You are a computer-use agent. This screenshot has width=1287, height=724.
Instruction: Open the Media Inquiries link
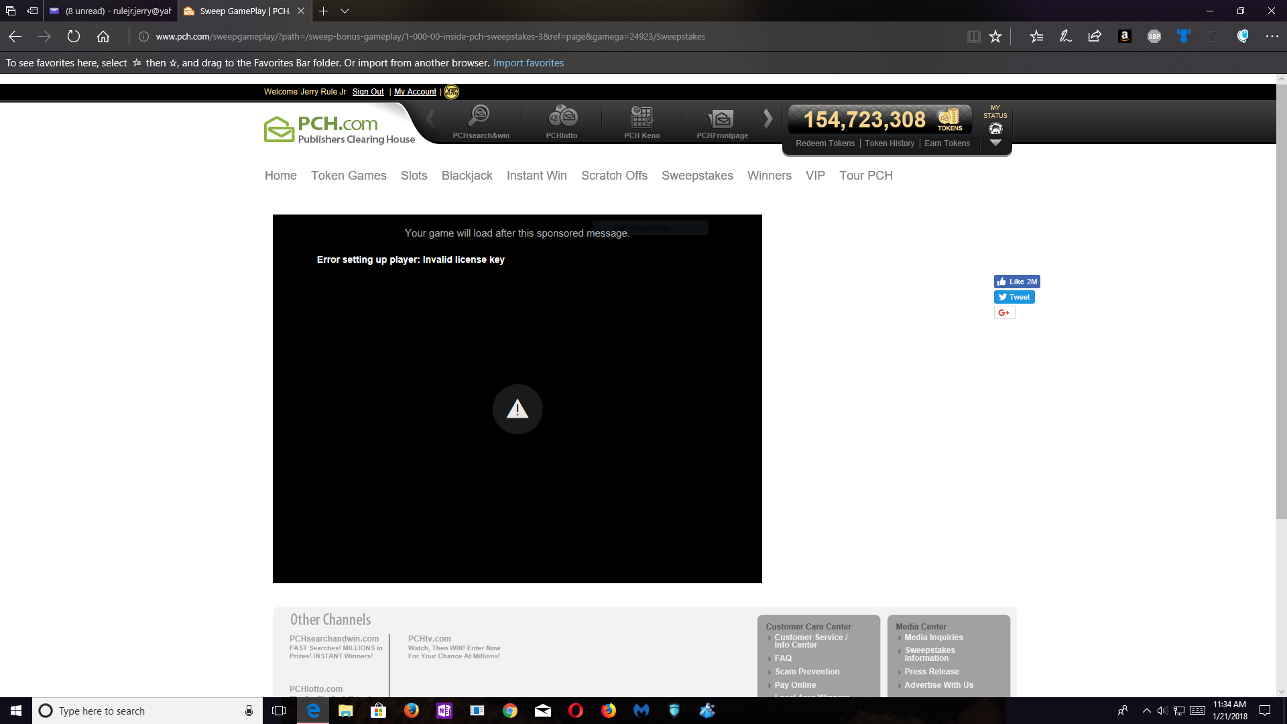[933, 638]
